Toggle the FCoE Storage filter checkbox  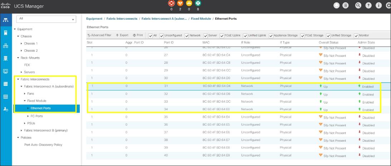[303, 36]
